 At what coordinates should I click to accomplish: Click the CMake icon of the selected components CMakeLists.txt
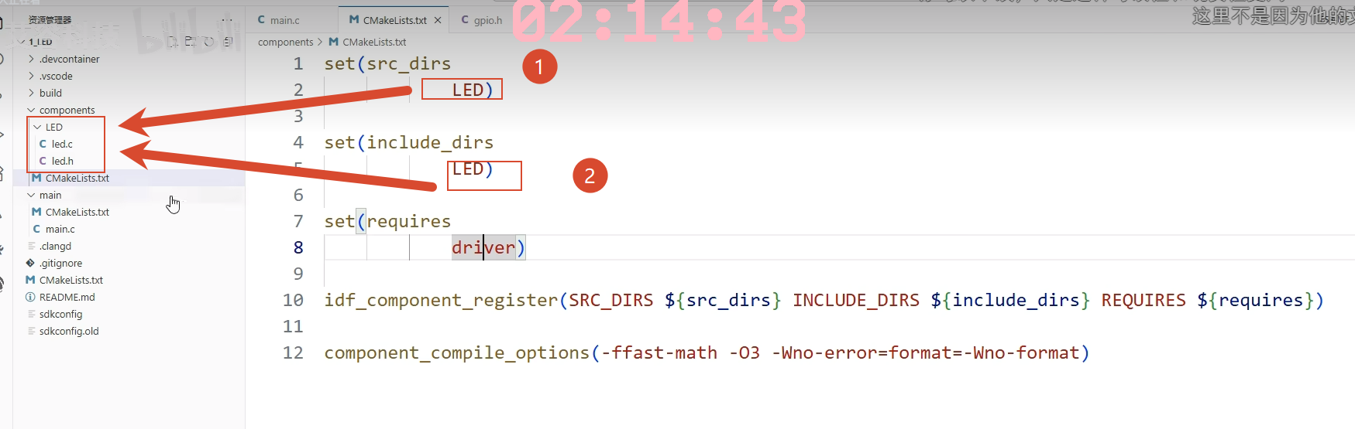coord(36,178)
